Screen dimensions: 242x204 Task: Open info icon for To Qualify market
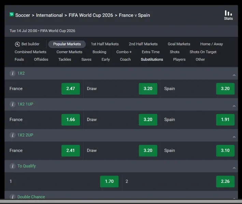pos(13,166)
